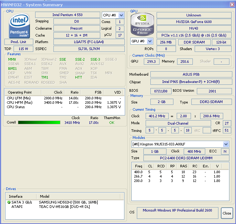Click the Dual-Channel mode field
This screenshot has height=224, width=236.
coord(178,123)
